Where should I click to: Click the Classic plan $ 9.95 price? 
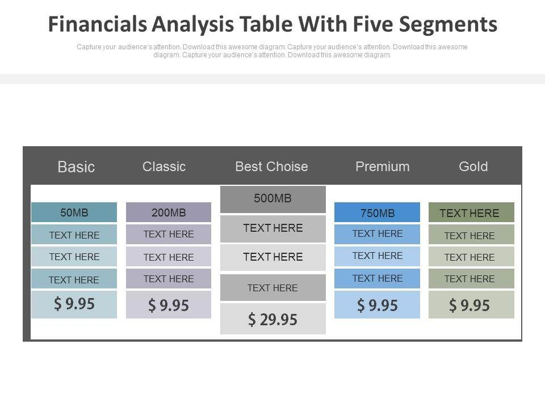169,305
